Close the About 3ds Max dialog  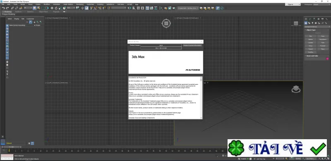[x=201, y=42]
